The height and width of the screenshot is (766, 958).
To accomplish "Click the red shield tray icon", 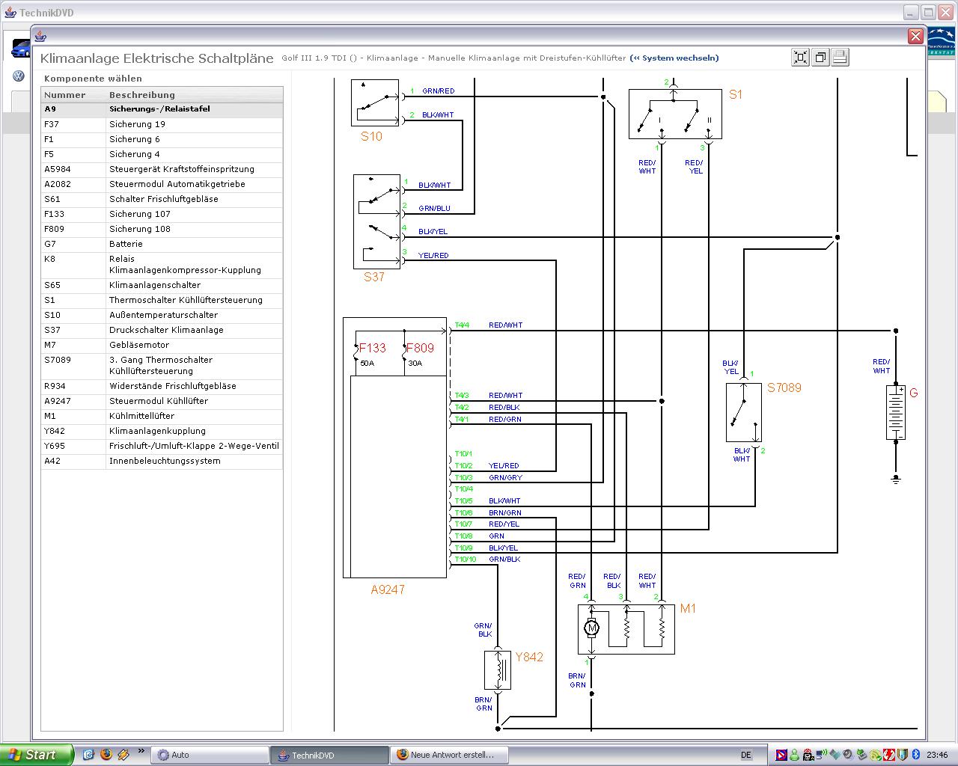I will pos(889,755).
